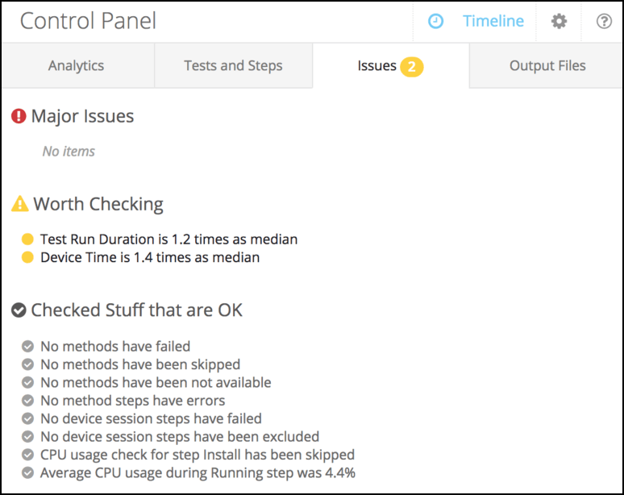Open the Timeline link

click(493, 22)
